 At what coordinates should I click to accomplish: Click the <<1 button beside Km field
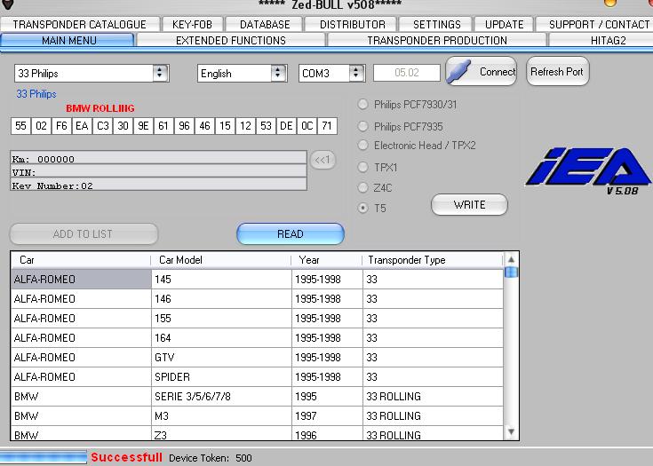click(323, 160)
